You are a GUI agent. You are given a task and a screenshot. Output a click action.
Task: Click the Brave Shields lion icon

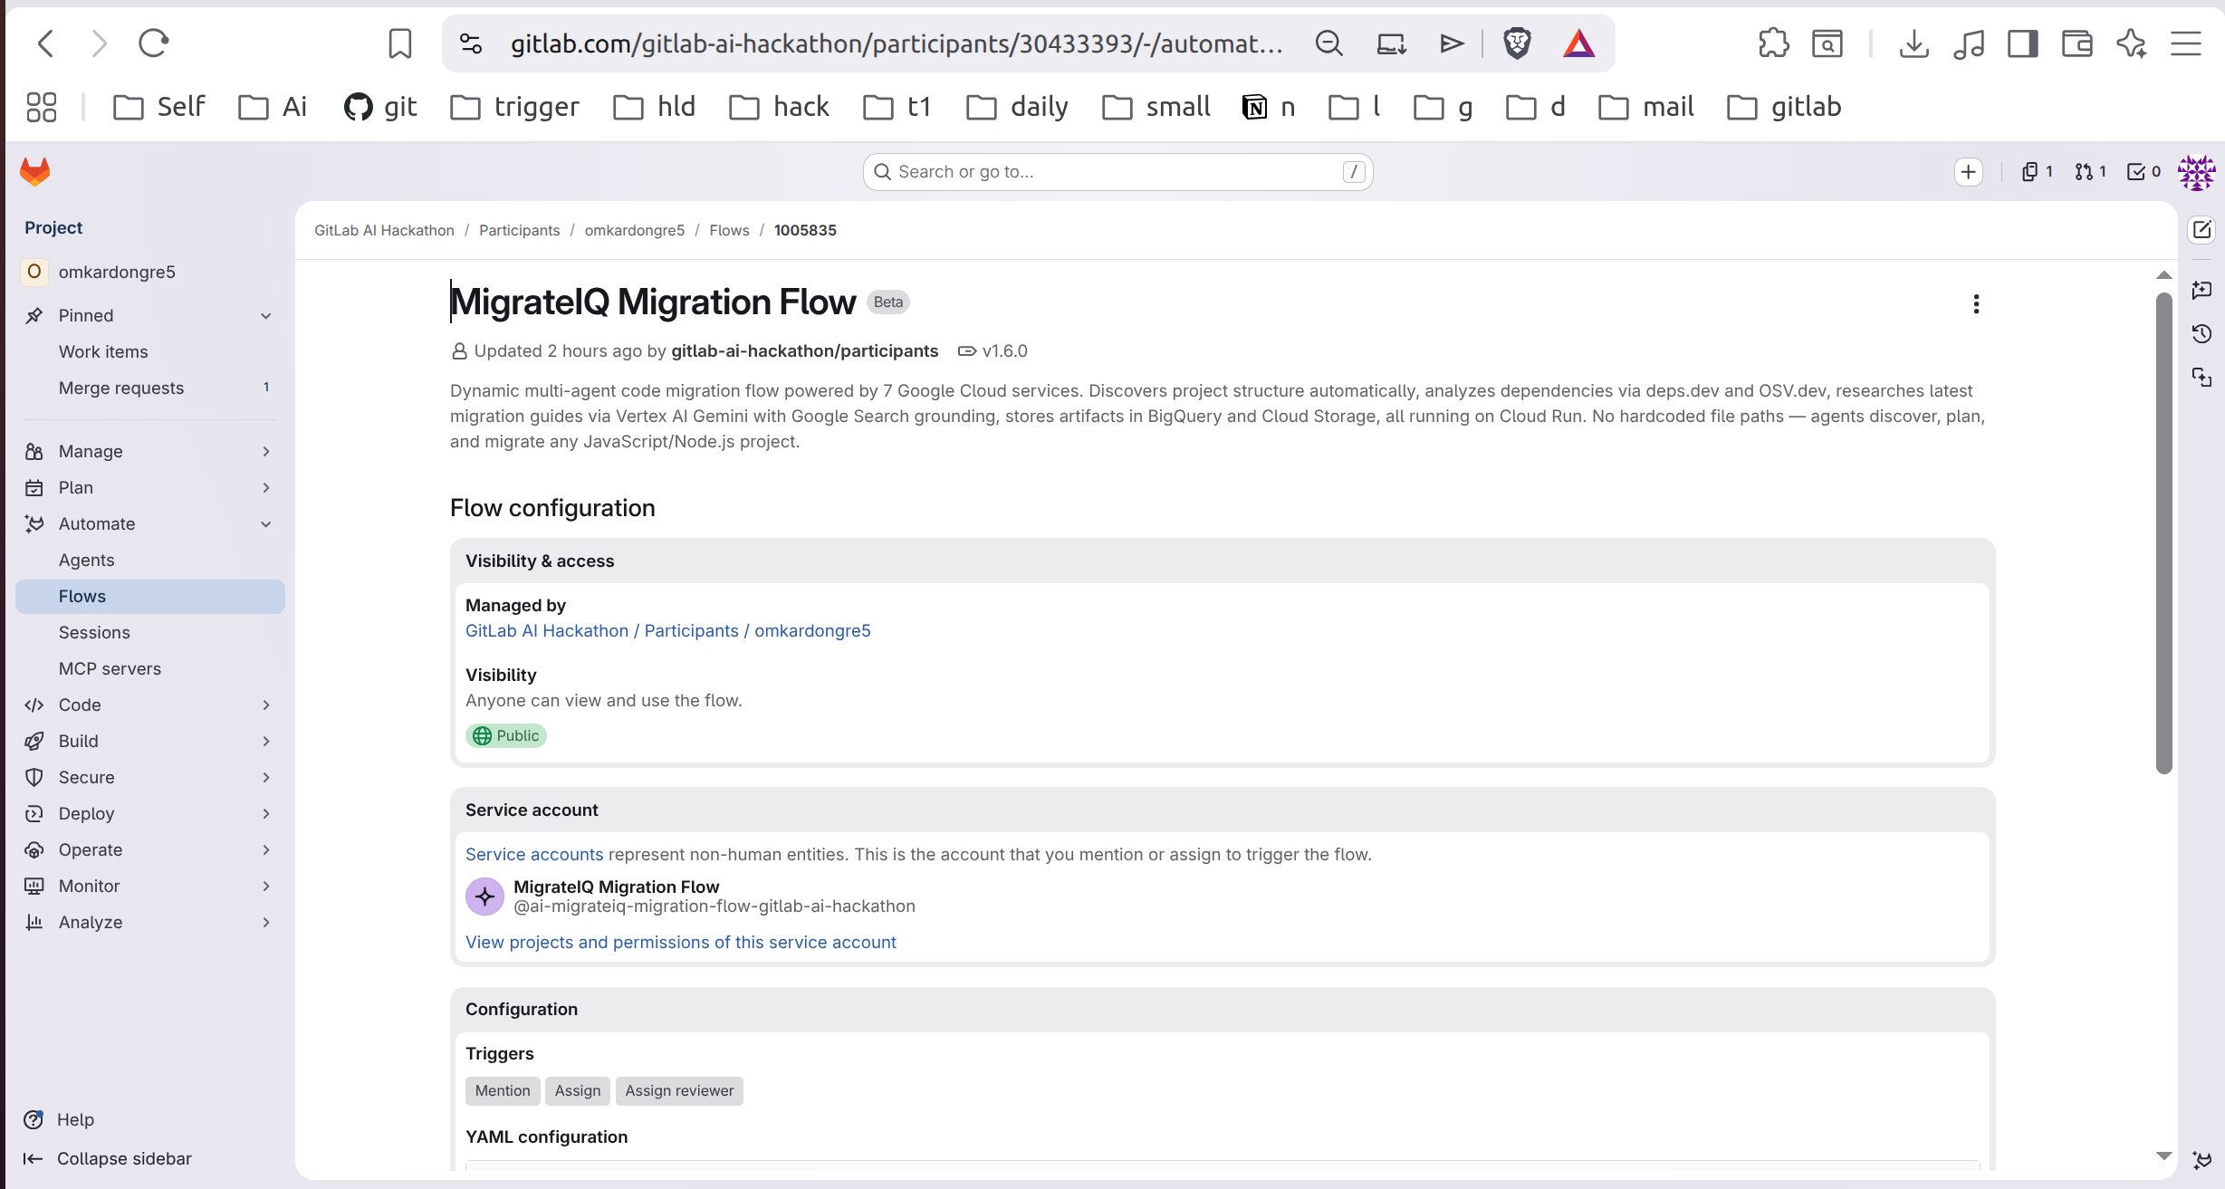click(1517, 43)
